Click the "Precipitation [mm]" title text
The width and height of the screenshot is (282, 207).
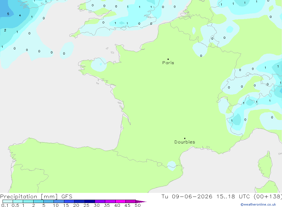[x=29, y=197]
